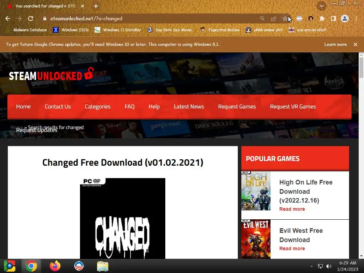This screenshot has width=364, height=273.
Task: Reload the page with the refresh icon
Action: [x=31, y=18]
